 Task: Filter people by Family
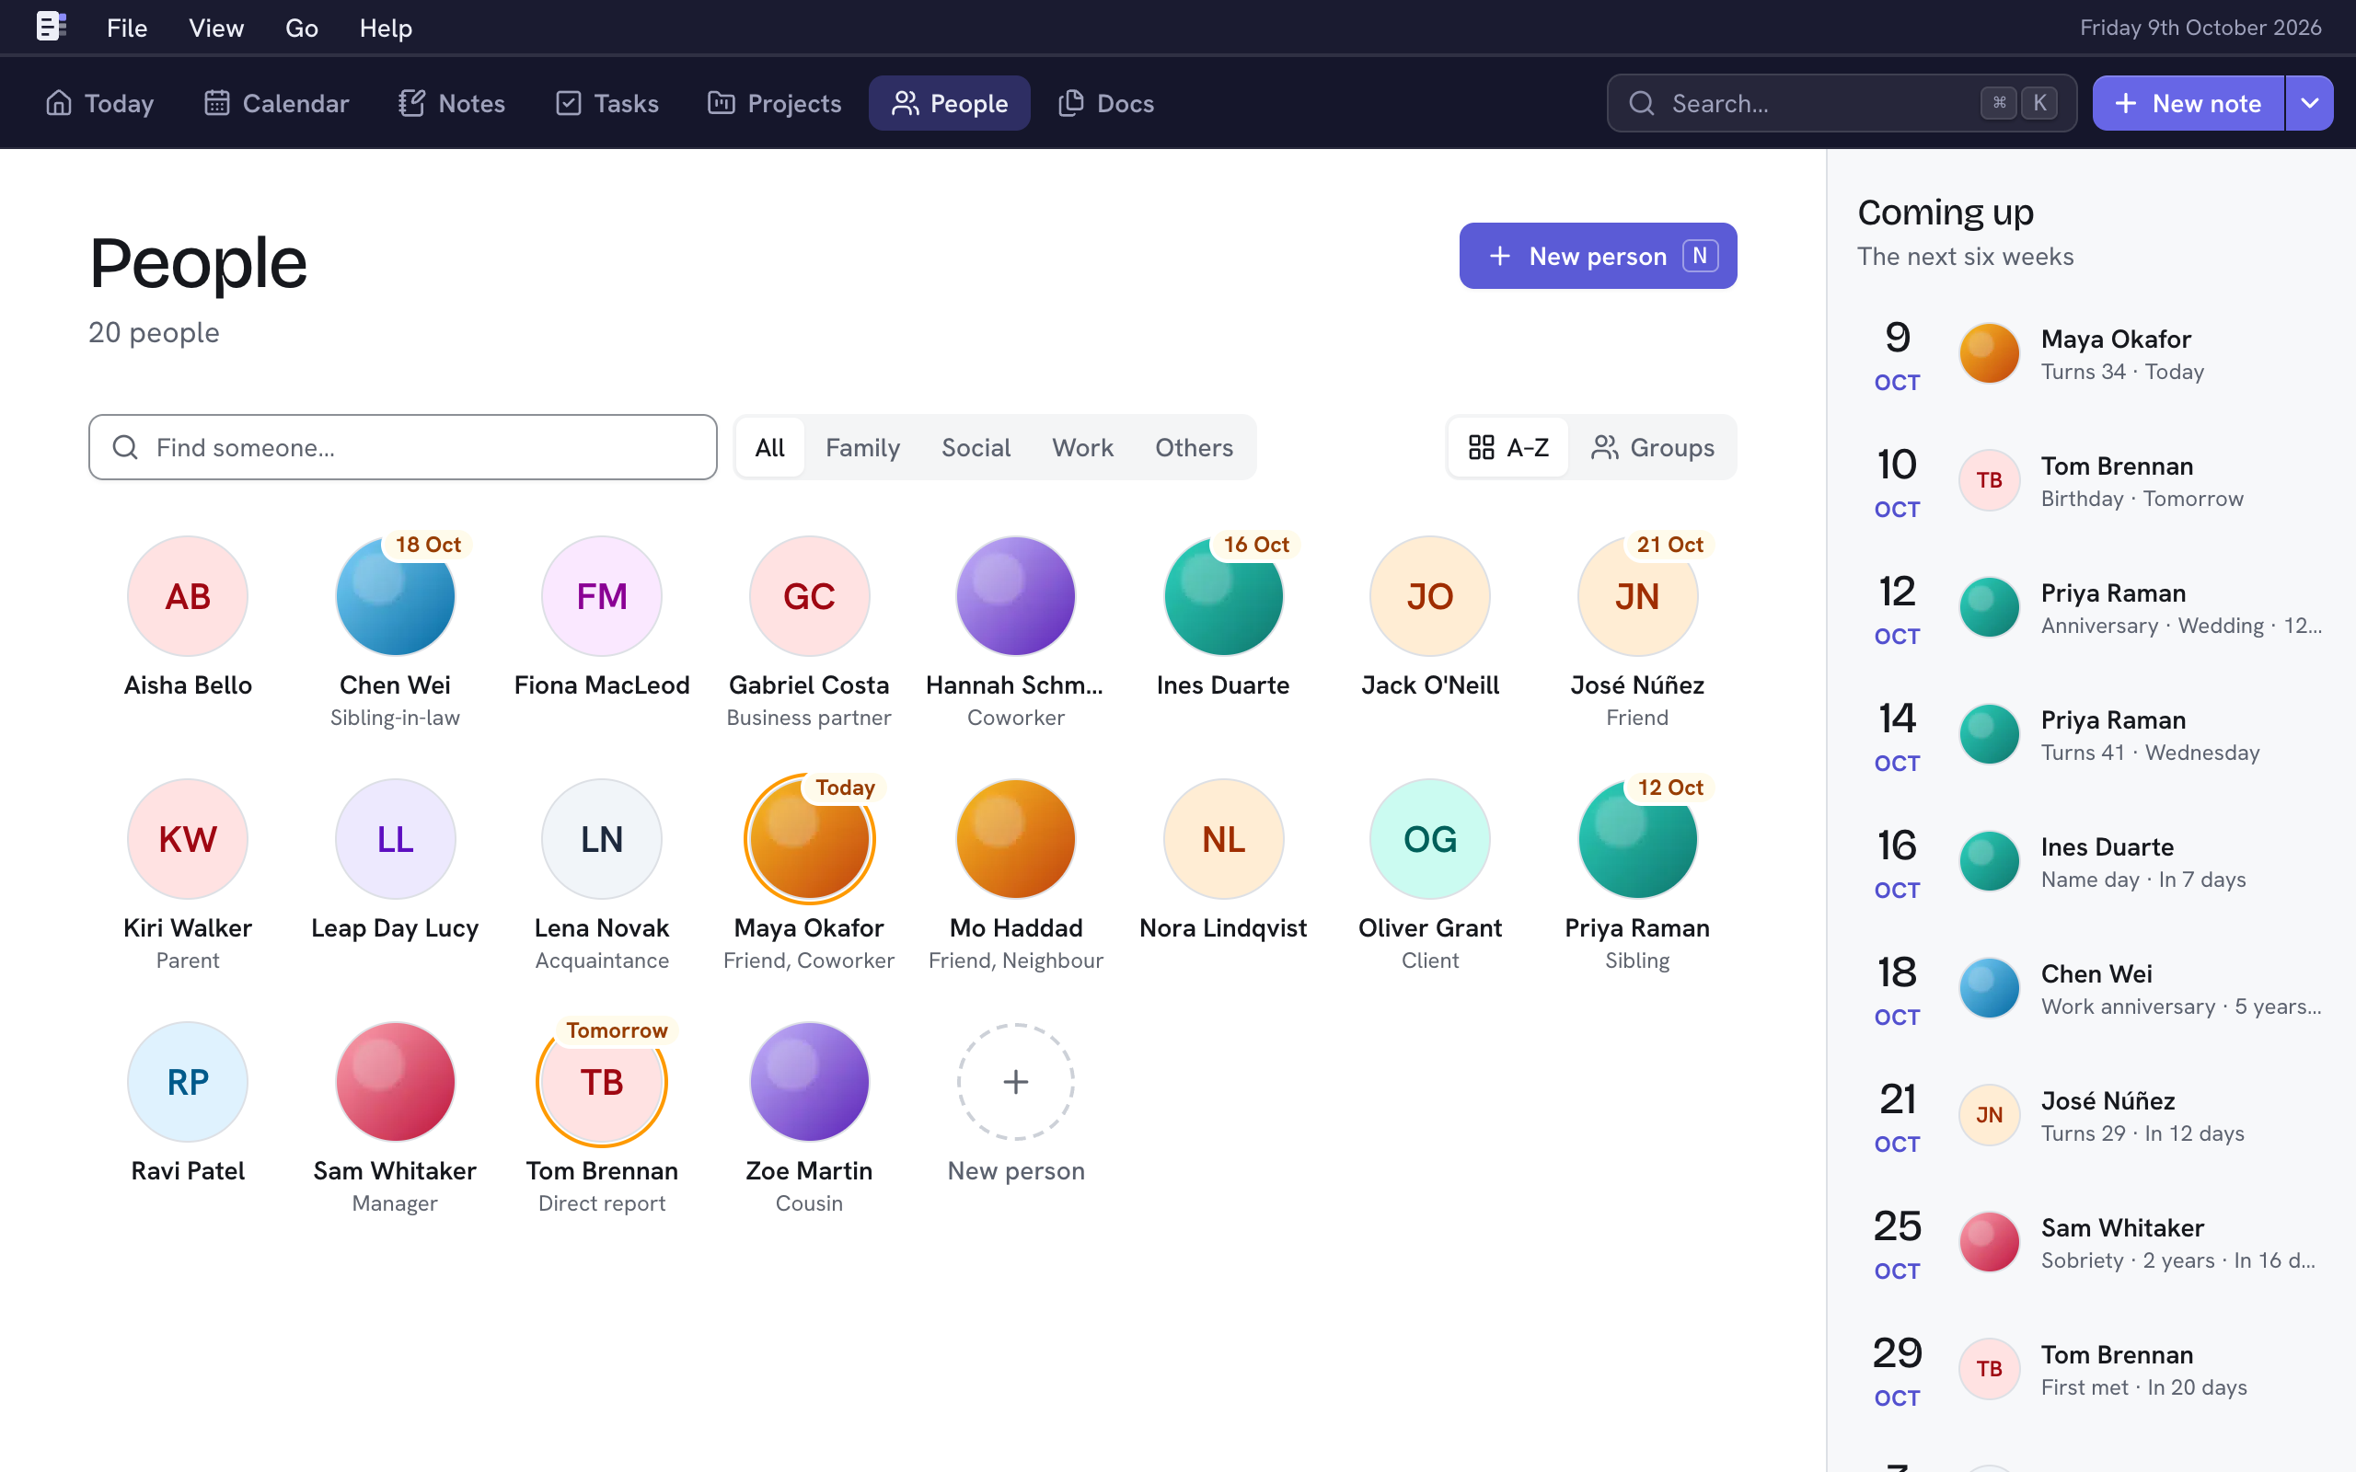(862, 447)
